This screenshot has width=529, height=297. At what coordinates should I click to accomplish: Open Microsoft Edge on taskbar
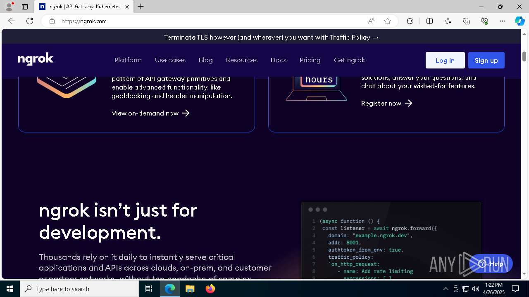170,289
